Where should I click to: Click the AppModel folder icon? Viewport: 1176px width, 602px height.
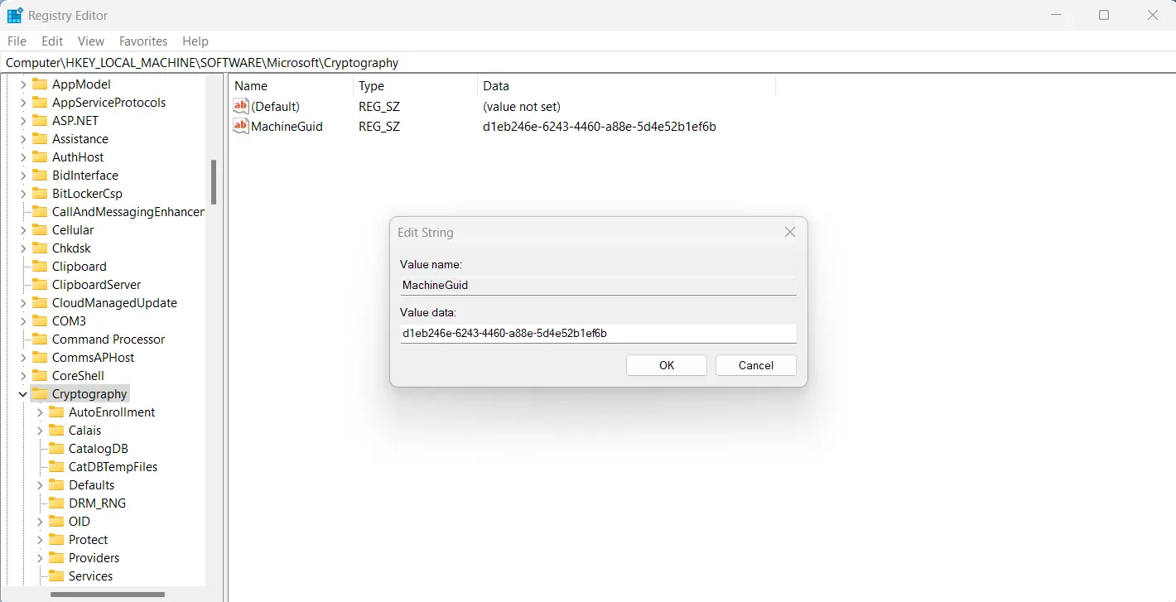(40, 84)
